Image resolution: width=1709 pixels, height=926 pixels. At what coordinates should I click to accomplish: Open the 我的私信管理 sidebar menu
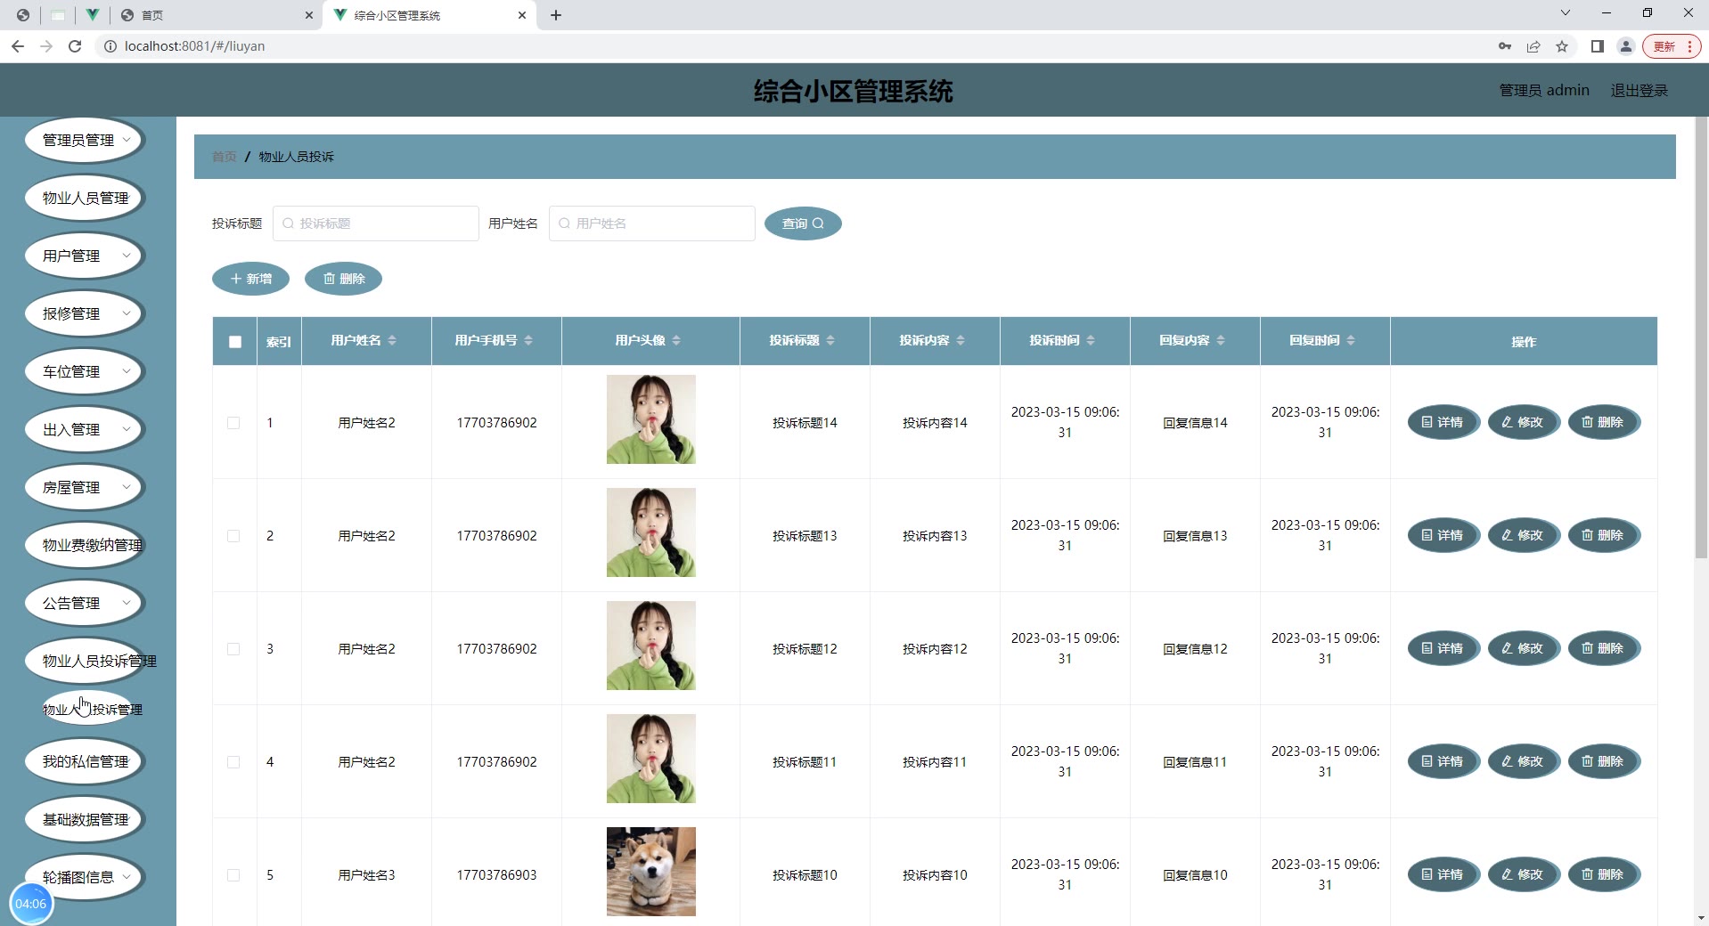[x=85, y=761]
